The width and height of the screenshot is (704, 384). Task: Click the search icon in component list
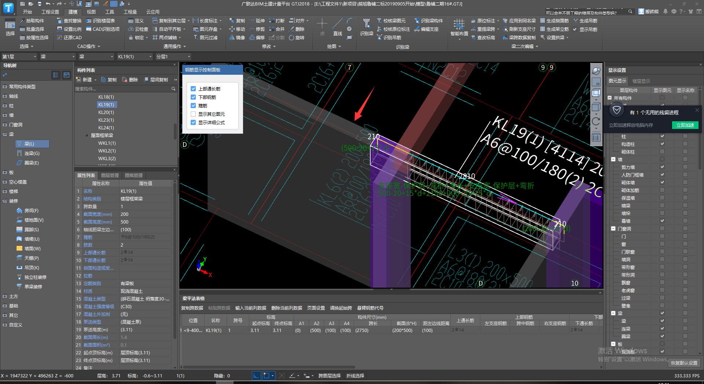tap(173, 89)
